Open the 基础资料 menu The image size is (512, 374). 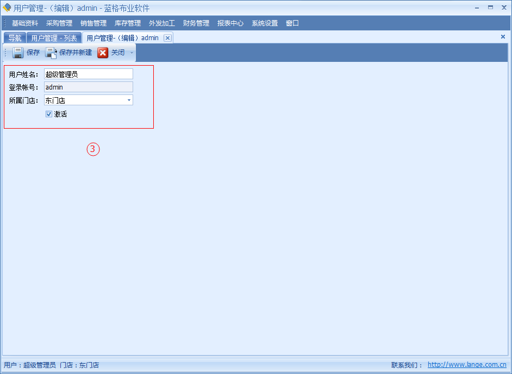click(25, 23)
